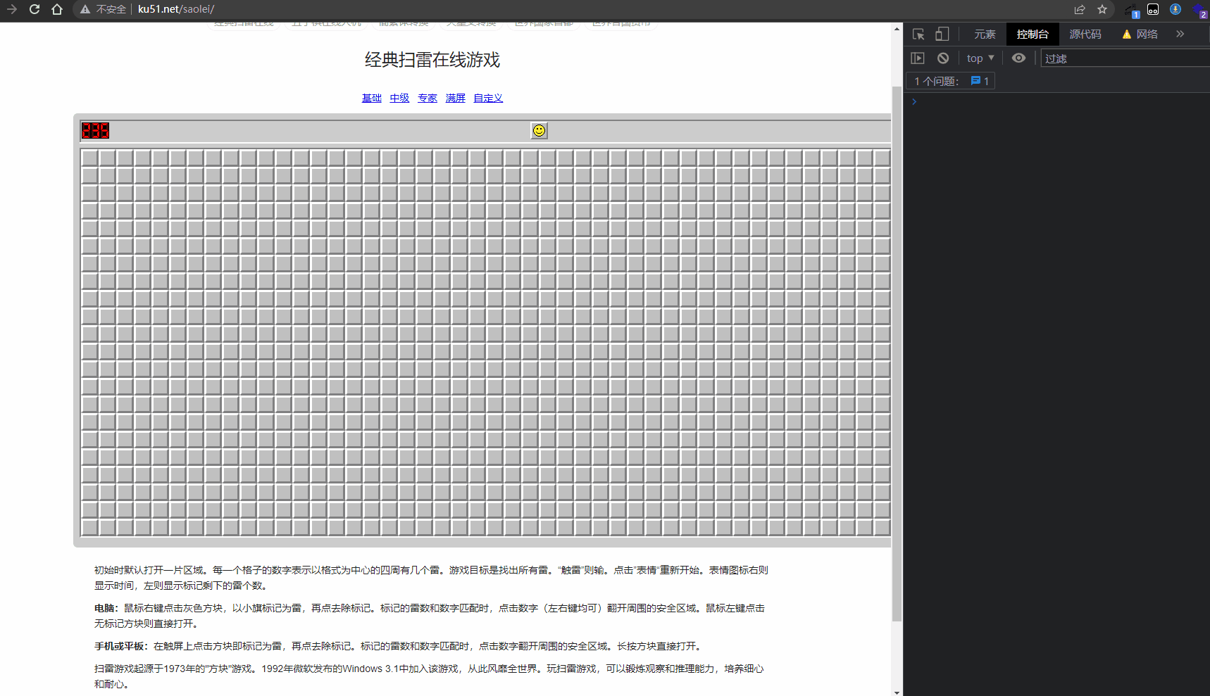Open the share icon in the address bar
This screenshot has height=696, width=1210.
click(x=1080, y=9)
